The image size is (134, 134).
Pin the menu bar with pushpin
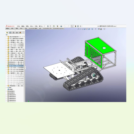point(44,26)
